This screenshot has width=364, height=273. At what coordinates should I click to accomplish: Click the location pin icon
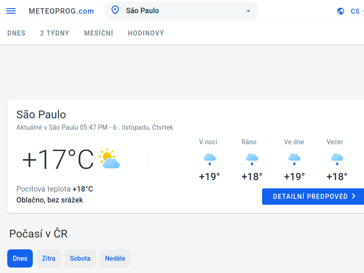[115, 10]
